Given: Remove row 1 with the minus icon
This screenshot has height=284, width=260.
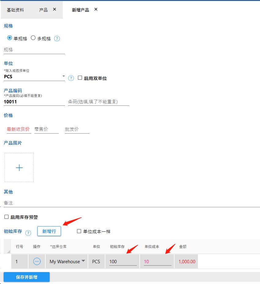Looking at the screenshot, I should click(x=37, y=262).
